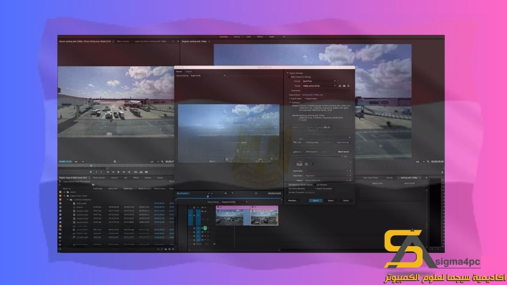Open the Fit zoom dropdown in export preview

coord(229,193)
